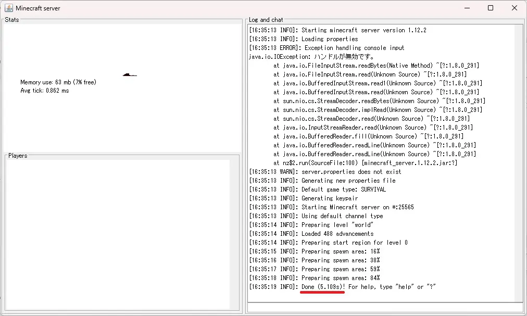
Task: Click the "Memory use: 63 mb" text
Action: 58,82
